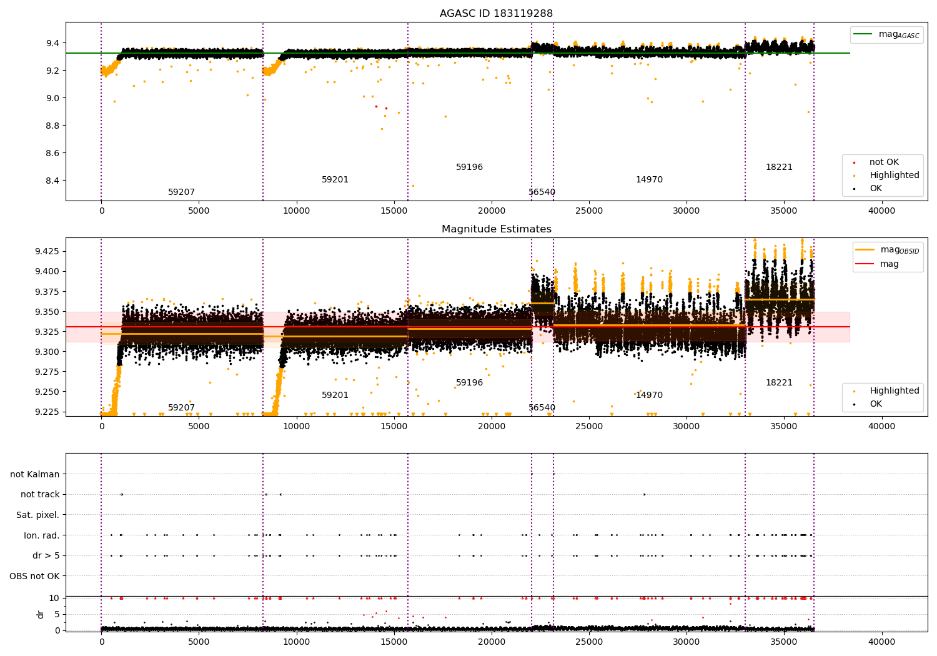
Task: Click OBSID label 59201 in Magnitude Estimates panel
Action: (x=335, y=395)
